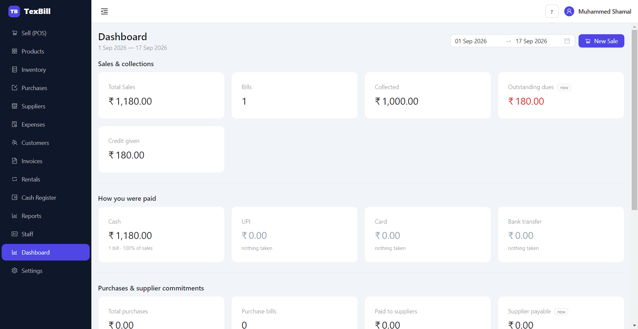Select Expenses menu item
Screen dimensions: 638x329
coord(46,124)
